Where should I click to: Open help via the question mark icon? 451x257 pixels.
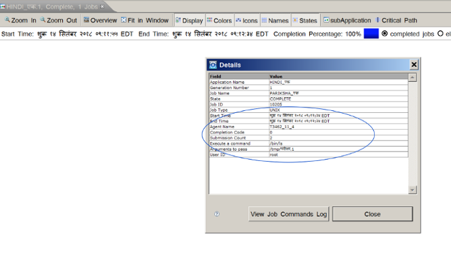pos(217,214)
